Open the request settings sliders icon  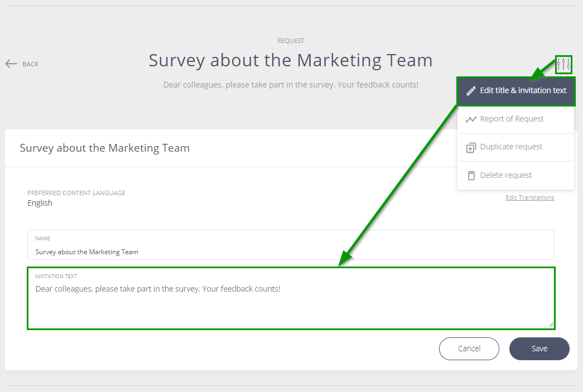(563, 65)
